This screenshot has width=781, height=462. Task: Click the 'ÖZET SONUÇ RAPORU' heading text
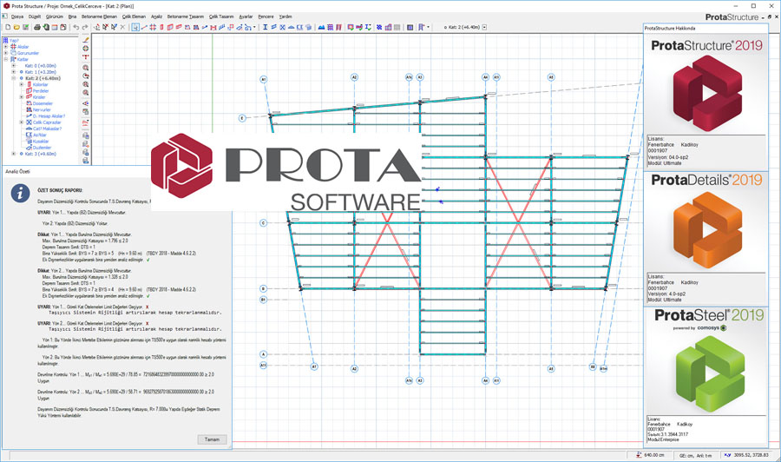click(x=60, y=190)
